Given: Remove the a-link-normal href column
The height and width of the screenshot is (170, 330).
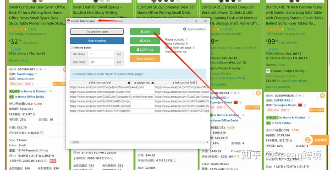Looking at the screenshot, I should 129,83.
